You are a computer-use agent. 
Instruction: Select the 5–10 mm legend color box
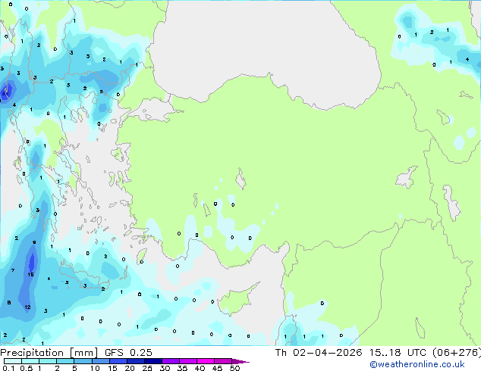point(83,361)
